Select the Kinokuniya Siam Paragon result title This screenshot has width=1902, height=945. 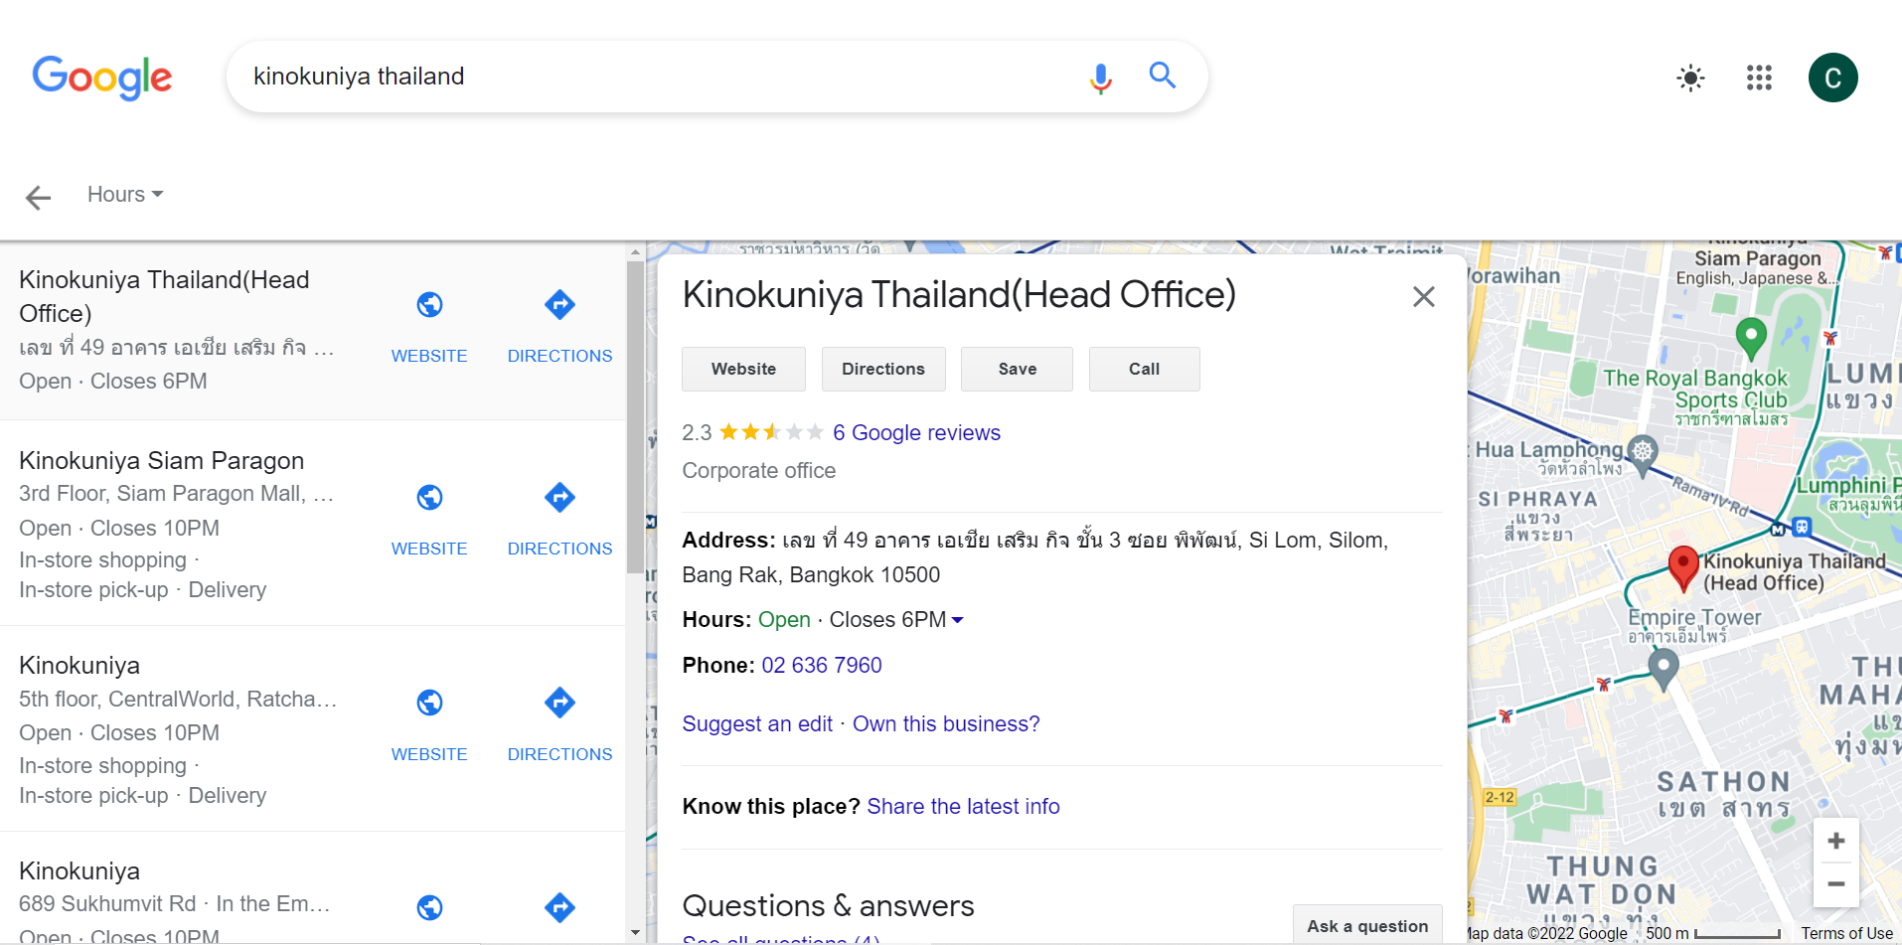coord(161,460)
